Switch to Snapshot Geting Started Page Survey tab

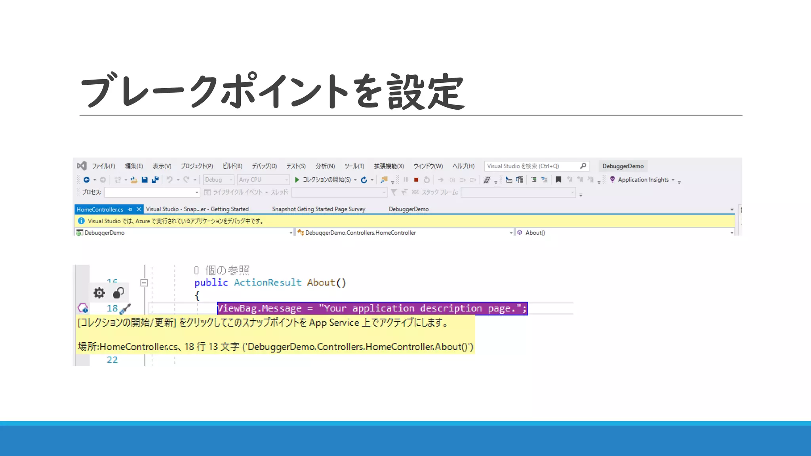click(x=318, y=209)
